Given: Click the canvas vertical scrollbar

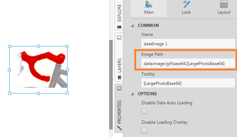Looking at the screenshot, I should click(x=111, y=85).
